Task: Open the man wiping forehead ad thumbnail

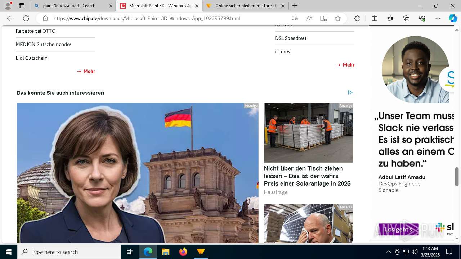Action: [309, 224]
